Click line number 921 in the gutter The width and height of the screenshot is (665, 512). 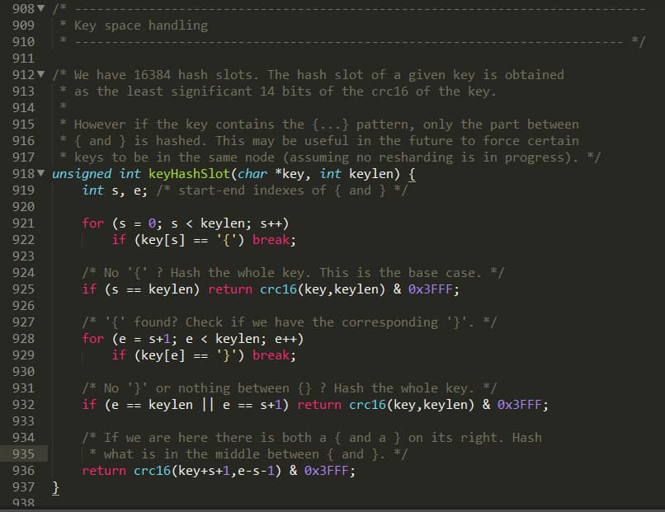coord(24,223)
